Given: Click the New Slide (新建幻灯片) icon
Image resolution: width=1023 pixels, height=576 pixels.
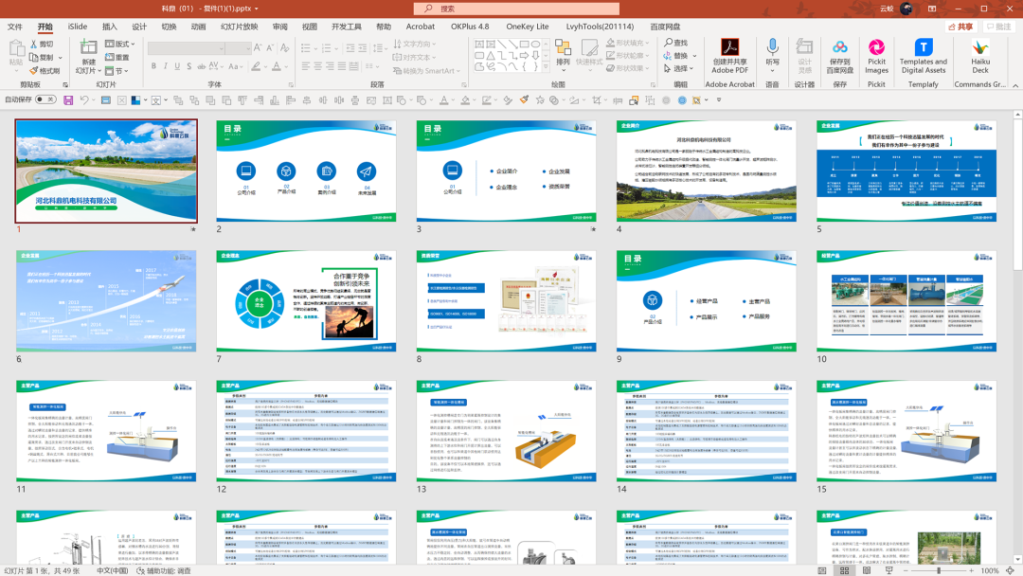Looking at the screenshot, I should [x=88, y=47].
